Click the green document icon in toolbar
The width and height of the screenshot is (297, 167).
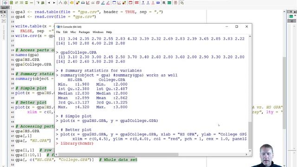coord(11,3)
